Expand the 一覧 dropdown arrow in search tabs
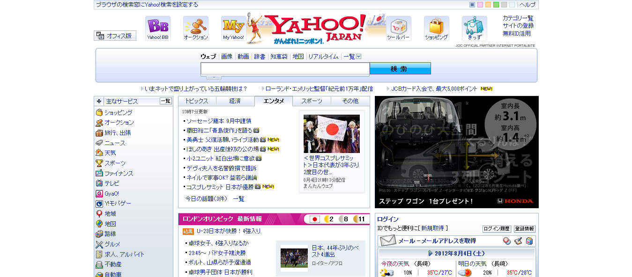The height and width of the screenshot is (277, 632). (359, 57)
